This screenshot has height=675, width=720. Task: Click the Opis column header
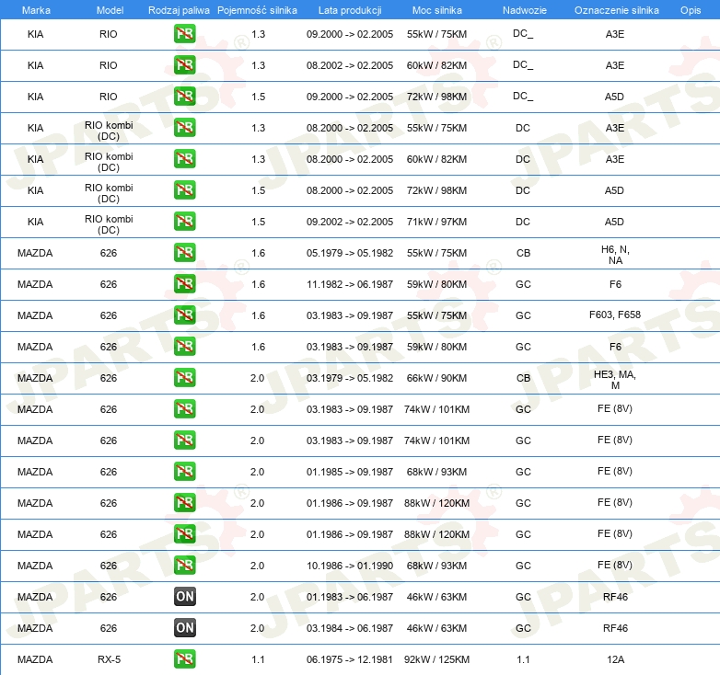691,10
